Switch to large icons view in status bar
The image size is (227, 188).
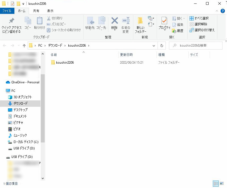click(221, 183)
